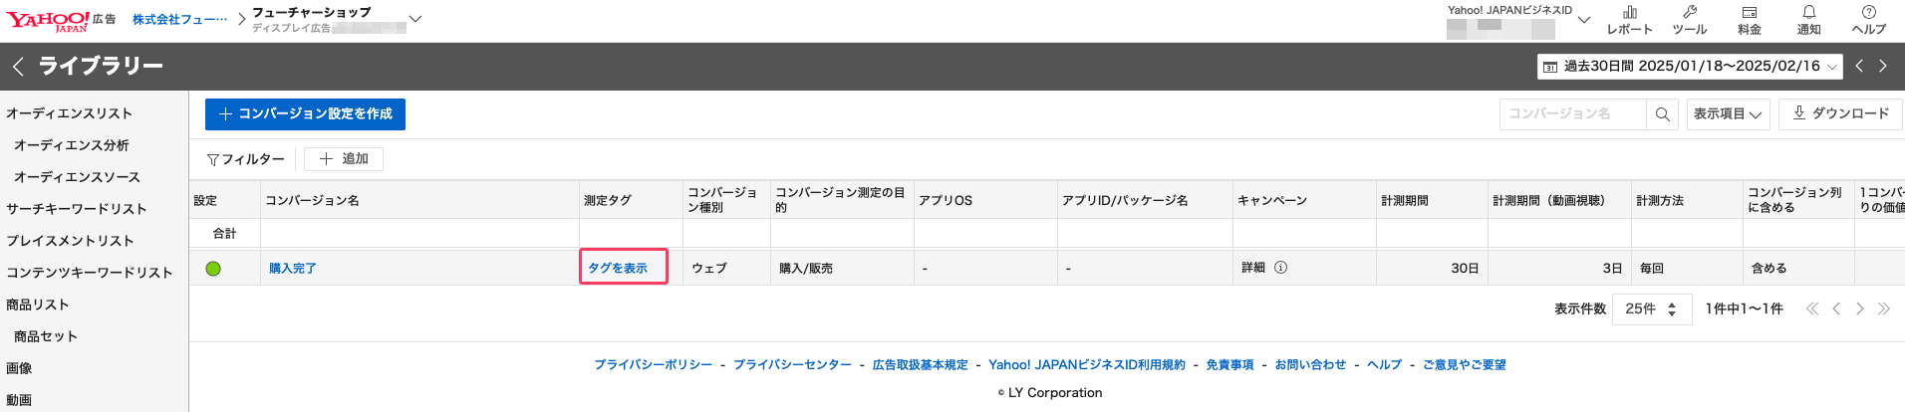1905x412 pixels.
Task: Click コンバージョン設定を作成 button
Action: [305, 114]
